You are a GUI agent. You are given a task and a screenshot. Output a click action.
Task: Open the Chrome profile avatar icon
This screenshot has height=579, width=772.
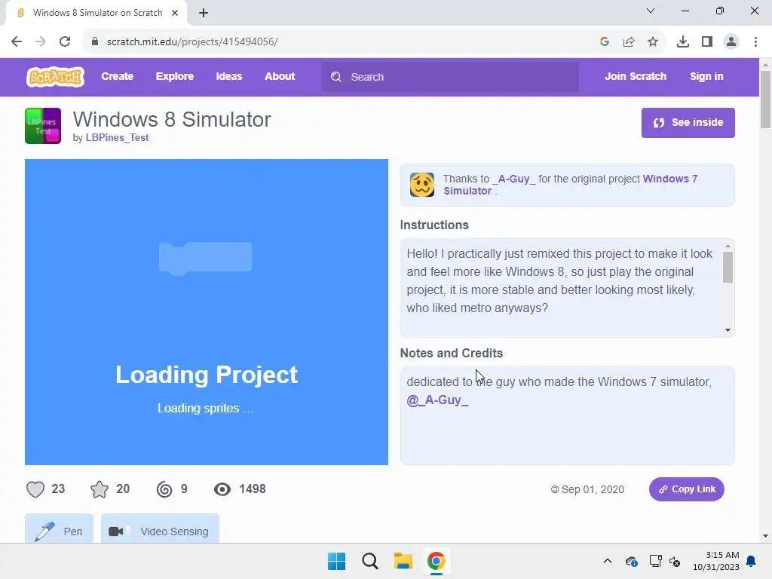tap(731, 41)
